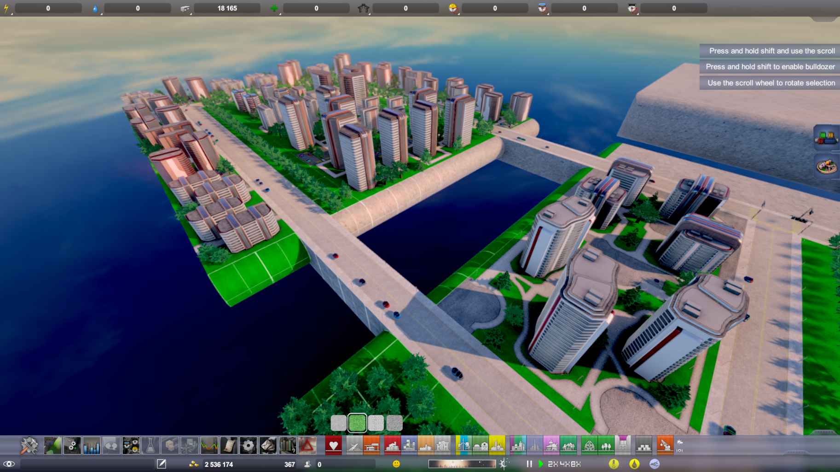
Task: Expand the electricity lightning resource indicator
Action: [6, 8]
